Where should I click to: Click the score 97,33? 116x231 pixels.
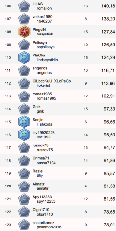(x=109, y=109)
